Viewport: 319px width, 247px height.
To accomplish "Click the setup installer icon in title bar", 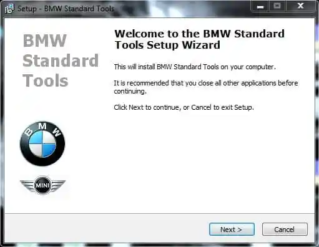I will (x=9, y=9).
